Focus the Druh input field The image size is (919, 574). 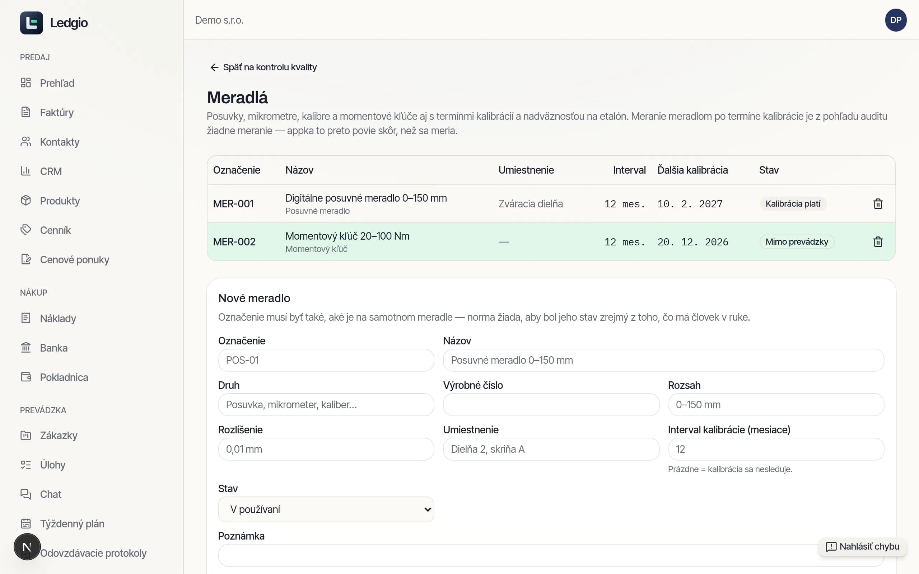point(326,405)
